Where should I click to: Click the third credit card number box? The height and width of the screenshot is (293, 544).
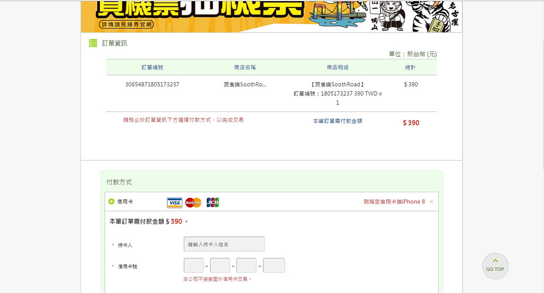pos(246,265)
